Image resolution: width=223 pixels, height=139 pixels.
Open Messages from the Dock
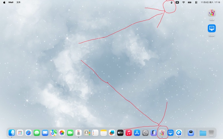37,133
